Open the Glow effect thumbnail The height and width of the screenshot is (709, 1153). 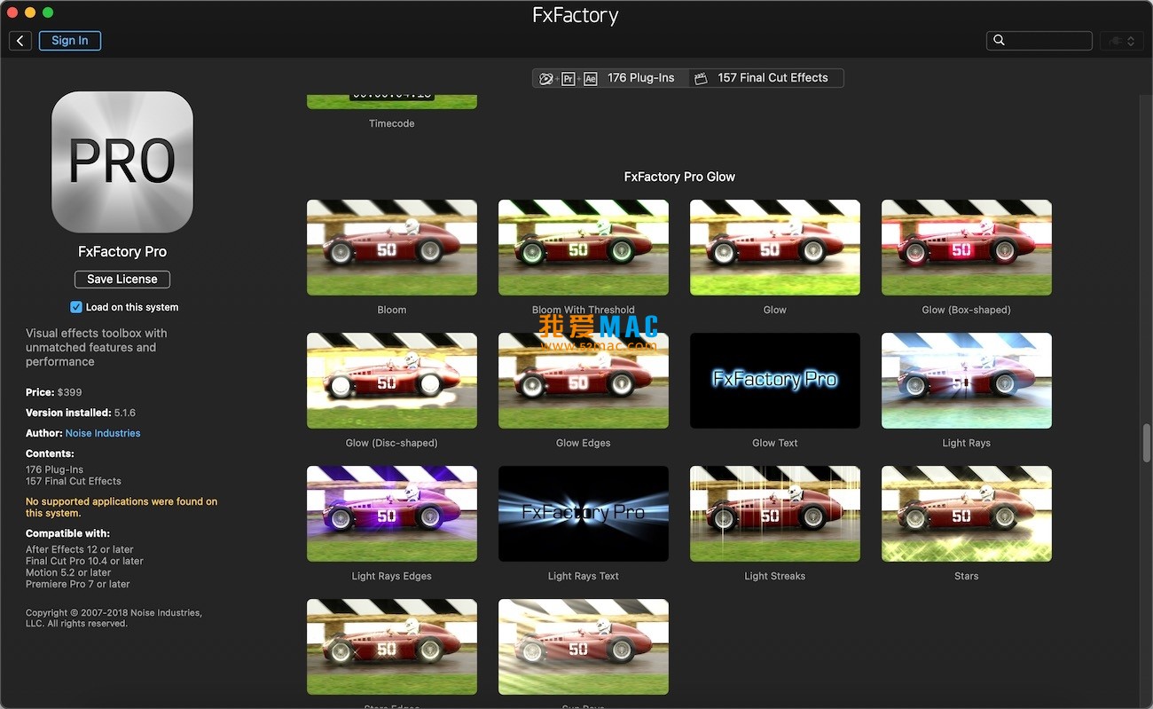(x=775, y=248)
